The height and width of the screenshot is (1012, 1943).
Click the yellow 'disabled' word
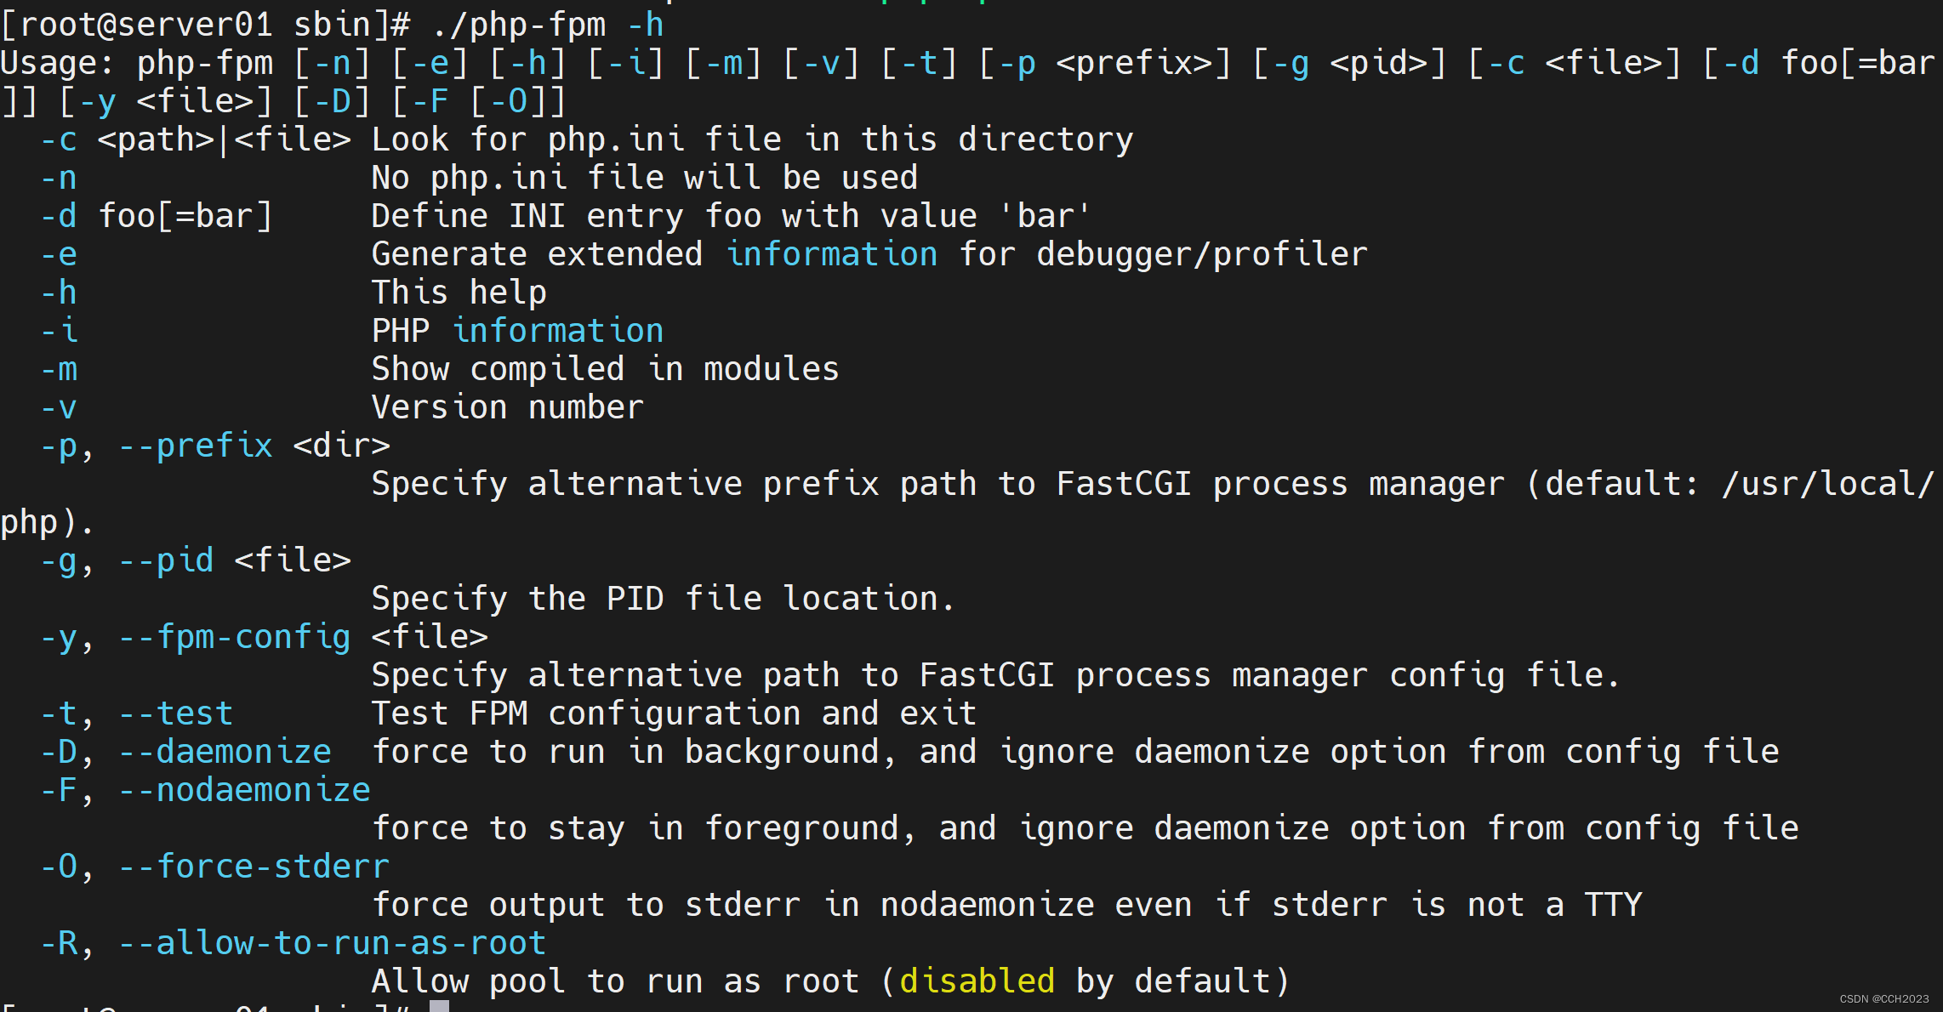977,981
